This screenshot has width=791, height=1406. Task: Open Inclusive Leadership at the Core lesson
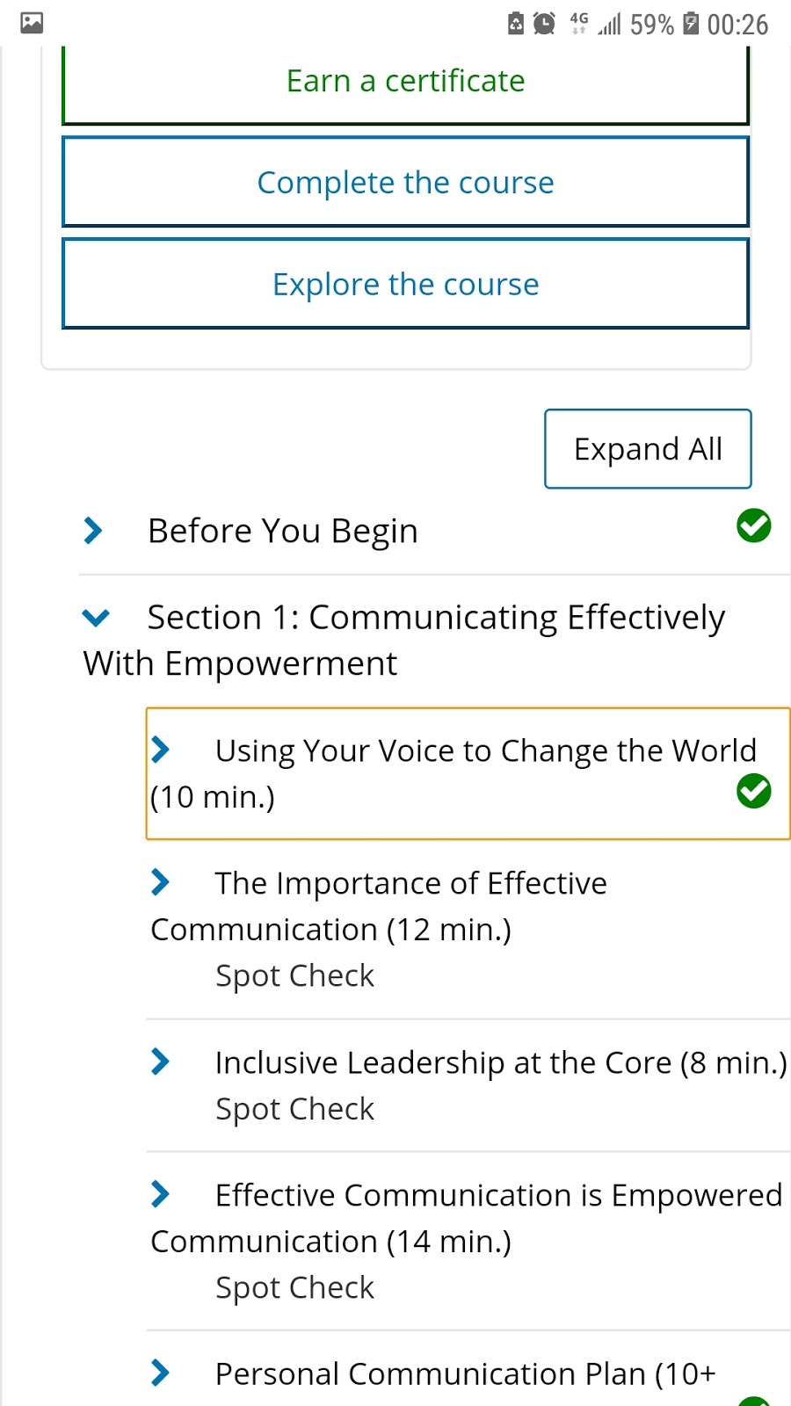click(500, 1062)
